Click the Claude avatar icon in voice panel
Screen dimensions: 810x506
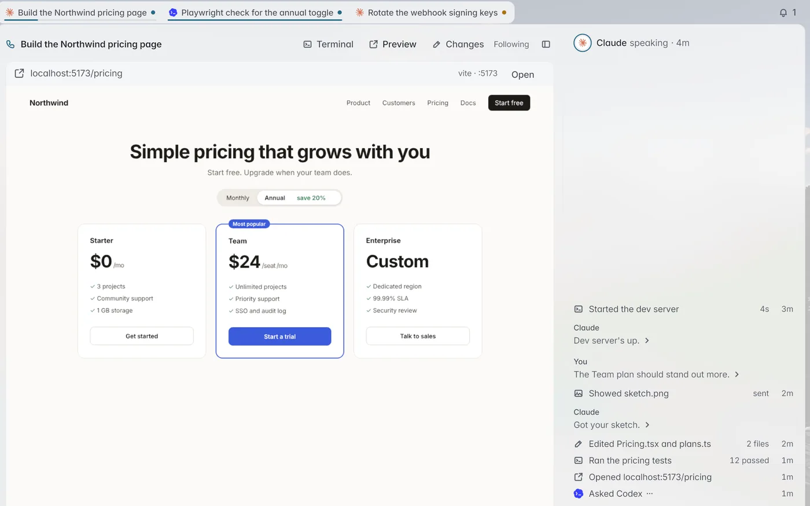coord(582,43)
